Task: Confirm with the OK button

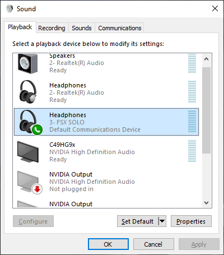Action: point(108,244)
